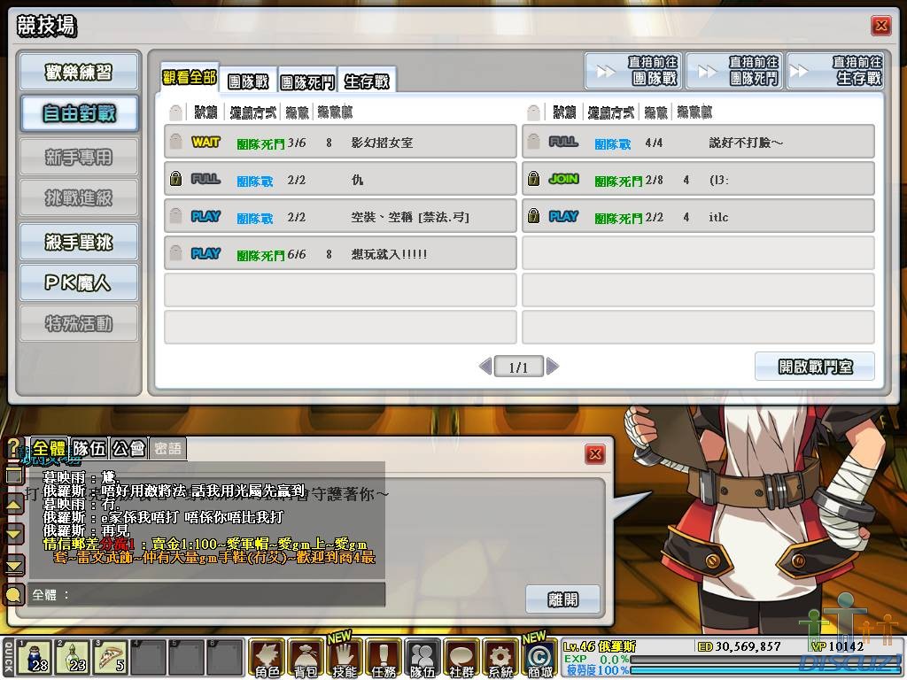Click the 開啟戰鬥室 create room button
Image resolution: width=907 pixels, height=680 pixels.
(x=814, y=367)
